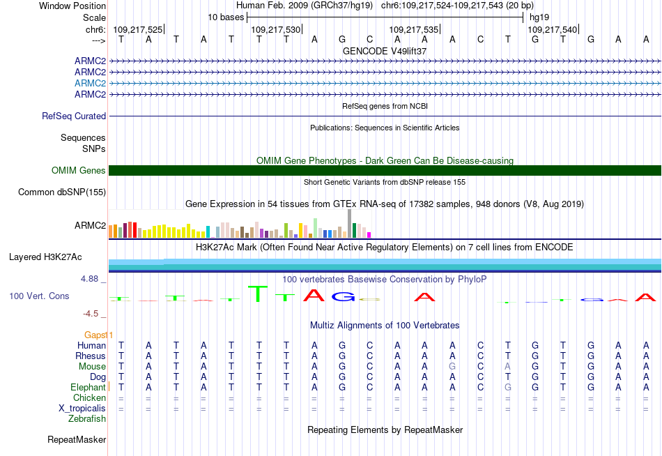Click the gray mismatched G in Mouse row
This screenshot has height=456, width=662.
(452, 367)
